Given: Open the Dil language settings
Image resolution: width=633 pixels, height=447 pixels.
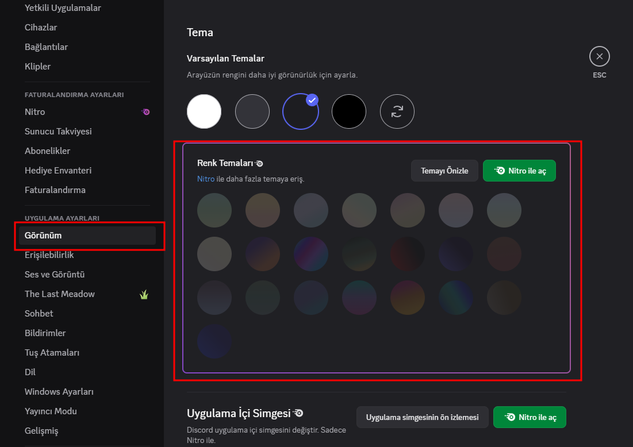Looking at the screenshot, I should point(30,372).
